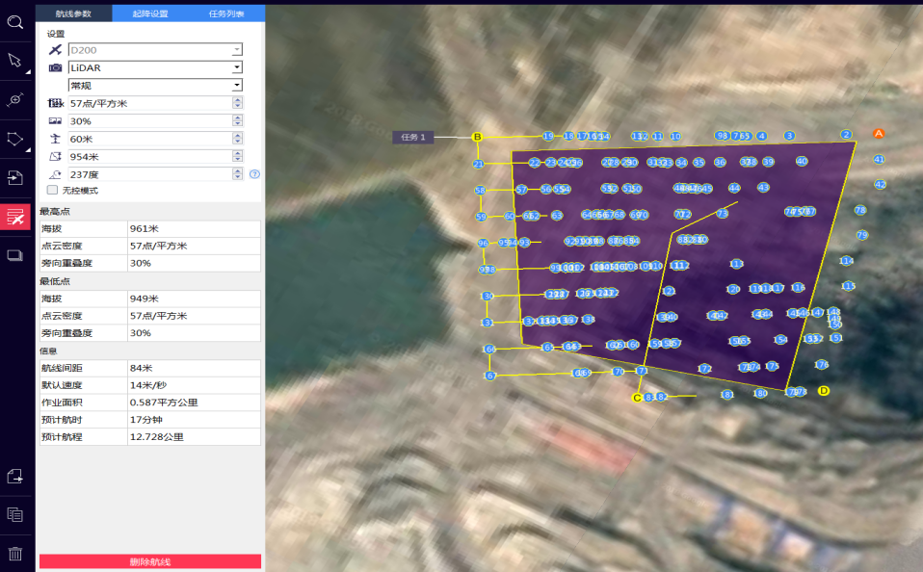Click the export file sidebar icon
Viewport: 923px width, 572px height.
click(15, 476)
